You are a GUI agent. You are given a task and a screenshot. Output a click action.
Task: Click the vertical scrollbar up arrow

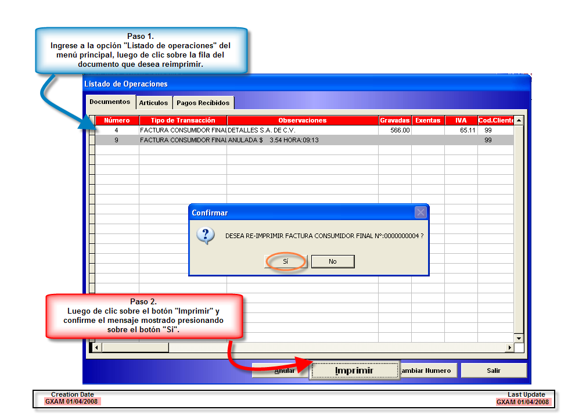pyautogui.click(x=519, y=121)
